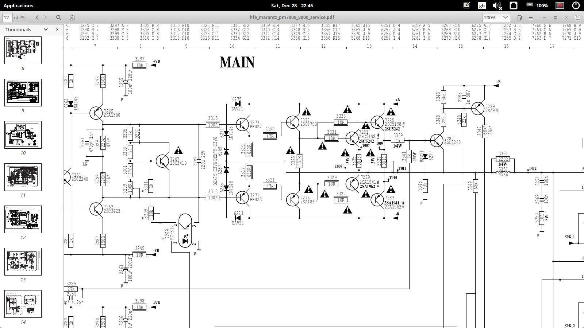This screenshot has height=328, width=584.
Task: Select page 11 thumbnail
Action: click(23, 177)
